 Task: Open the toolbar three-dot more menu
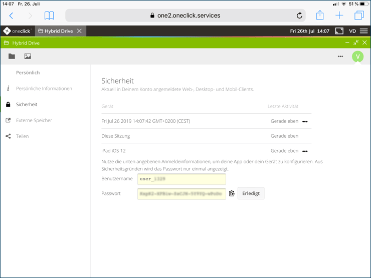pos(340,57)
